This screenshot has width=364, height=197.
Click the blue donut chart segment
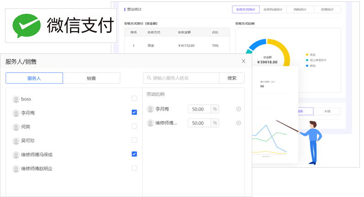click(258, 44)
